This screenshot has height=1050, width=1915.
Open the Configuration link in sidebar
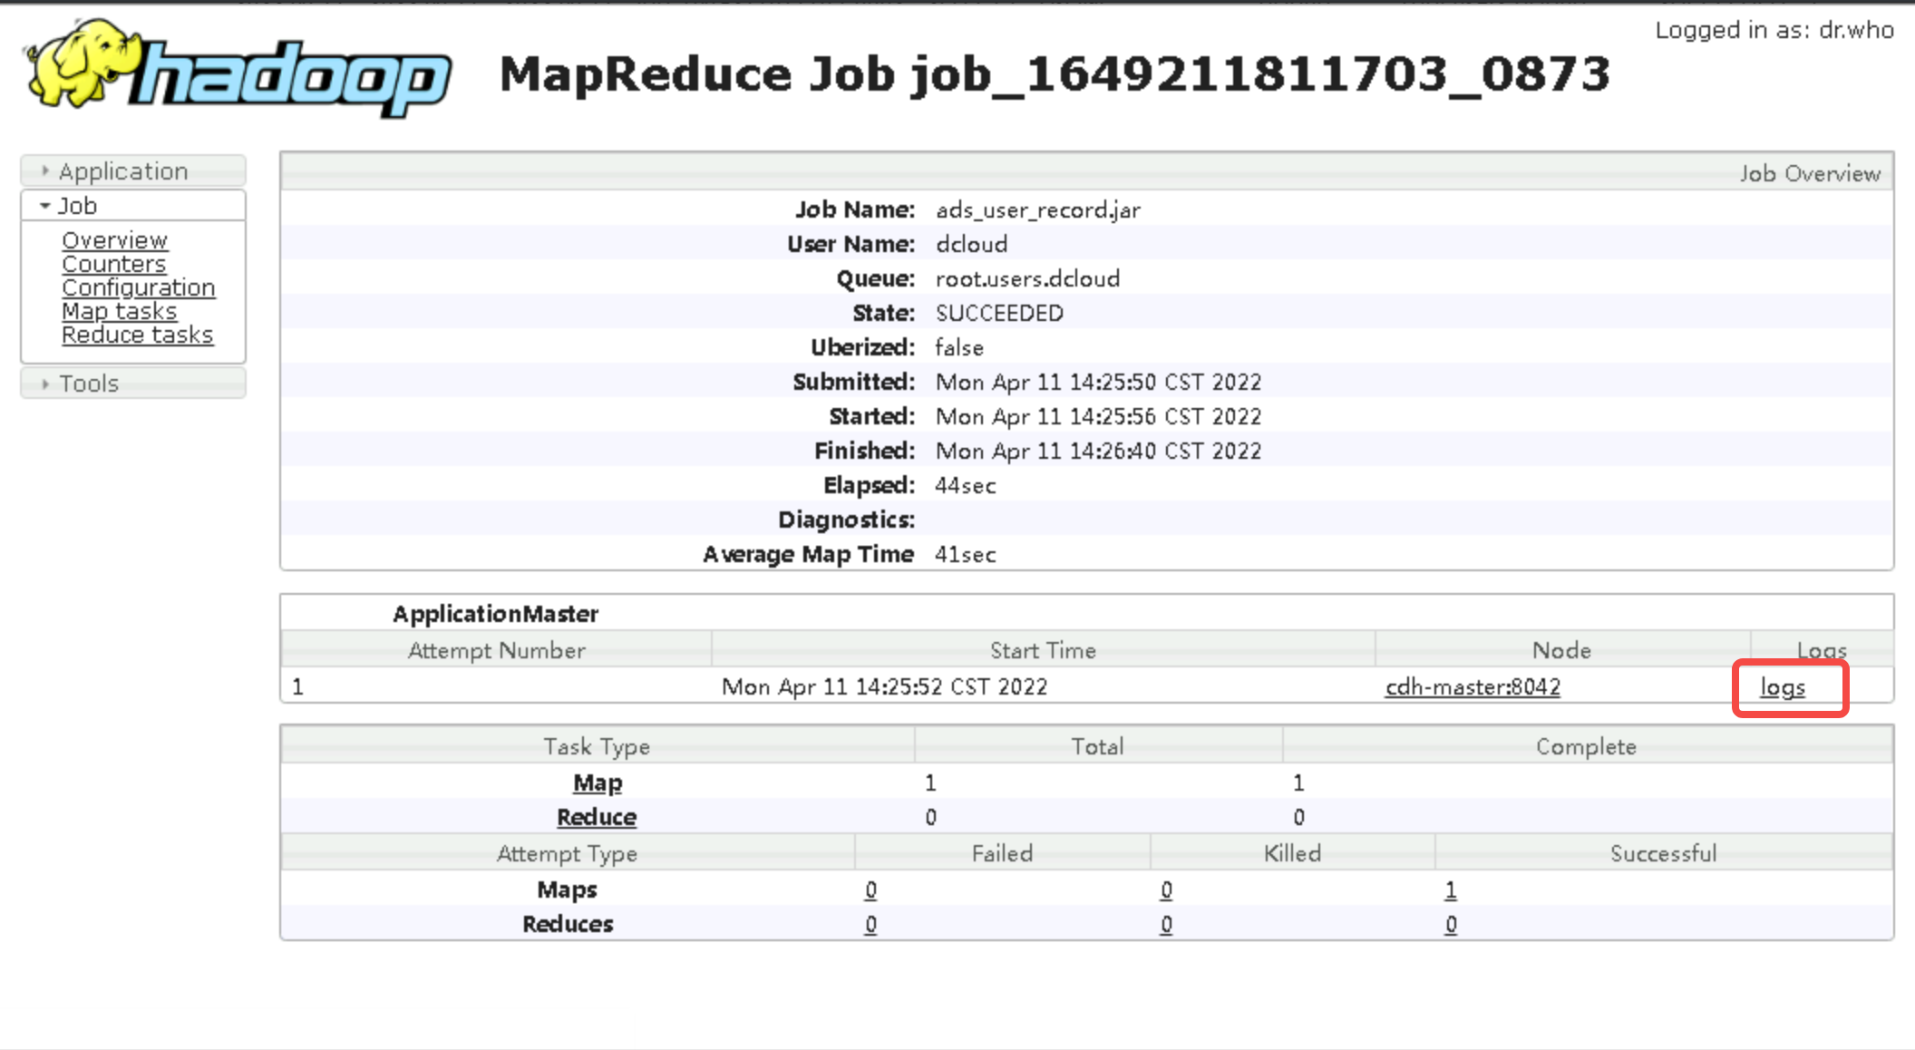pos(138,287)
